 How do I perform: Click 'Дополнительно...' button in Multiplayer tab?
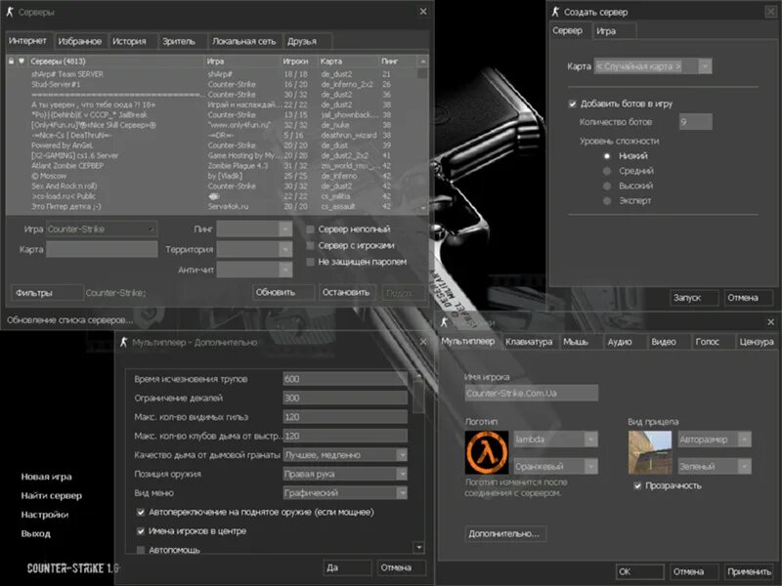pos(505,533)
